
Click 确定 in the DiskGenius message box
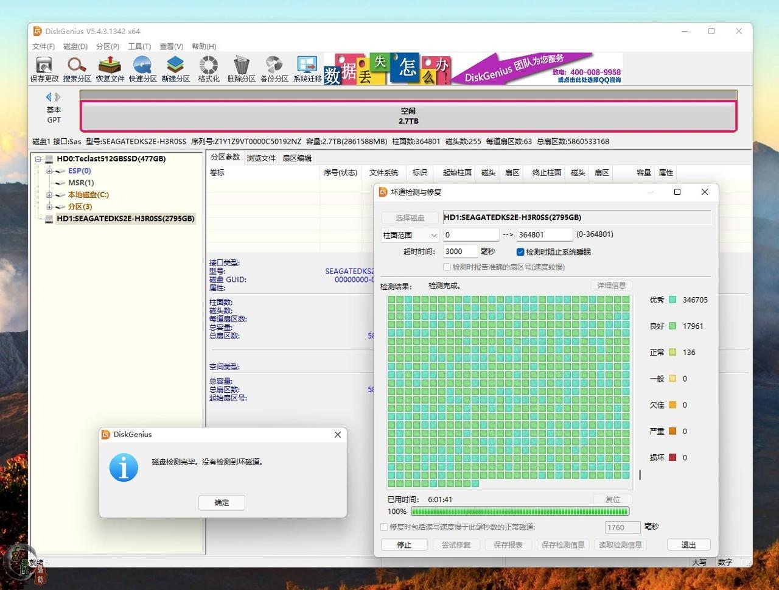(222, 502)
